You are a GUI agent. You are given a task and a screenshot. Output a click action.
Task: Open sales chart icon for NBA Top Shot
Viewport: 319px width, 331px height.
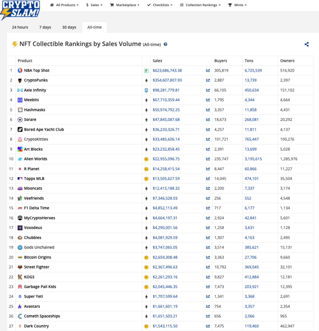click(x=208, y=71)
